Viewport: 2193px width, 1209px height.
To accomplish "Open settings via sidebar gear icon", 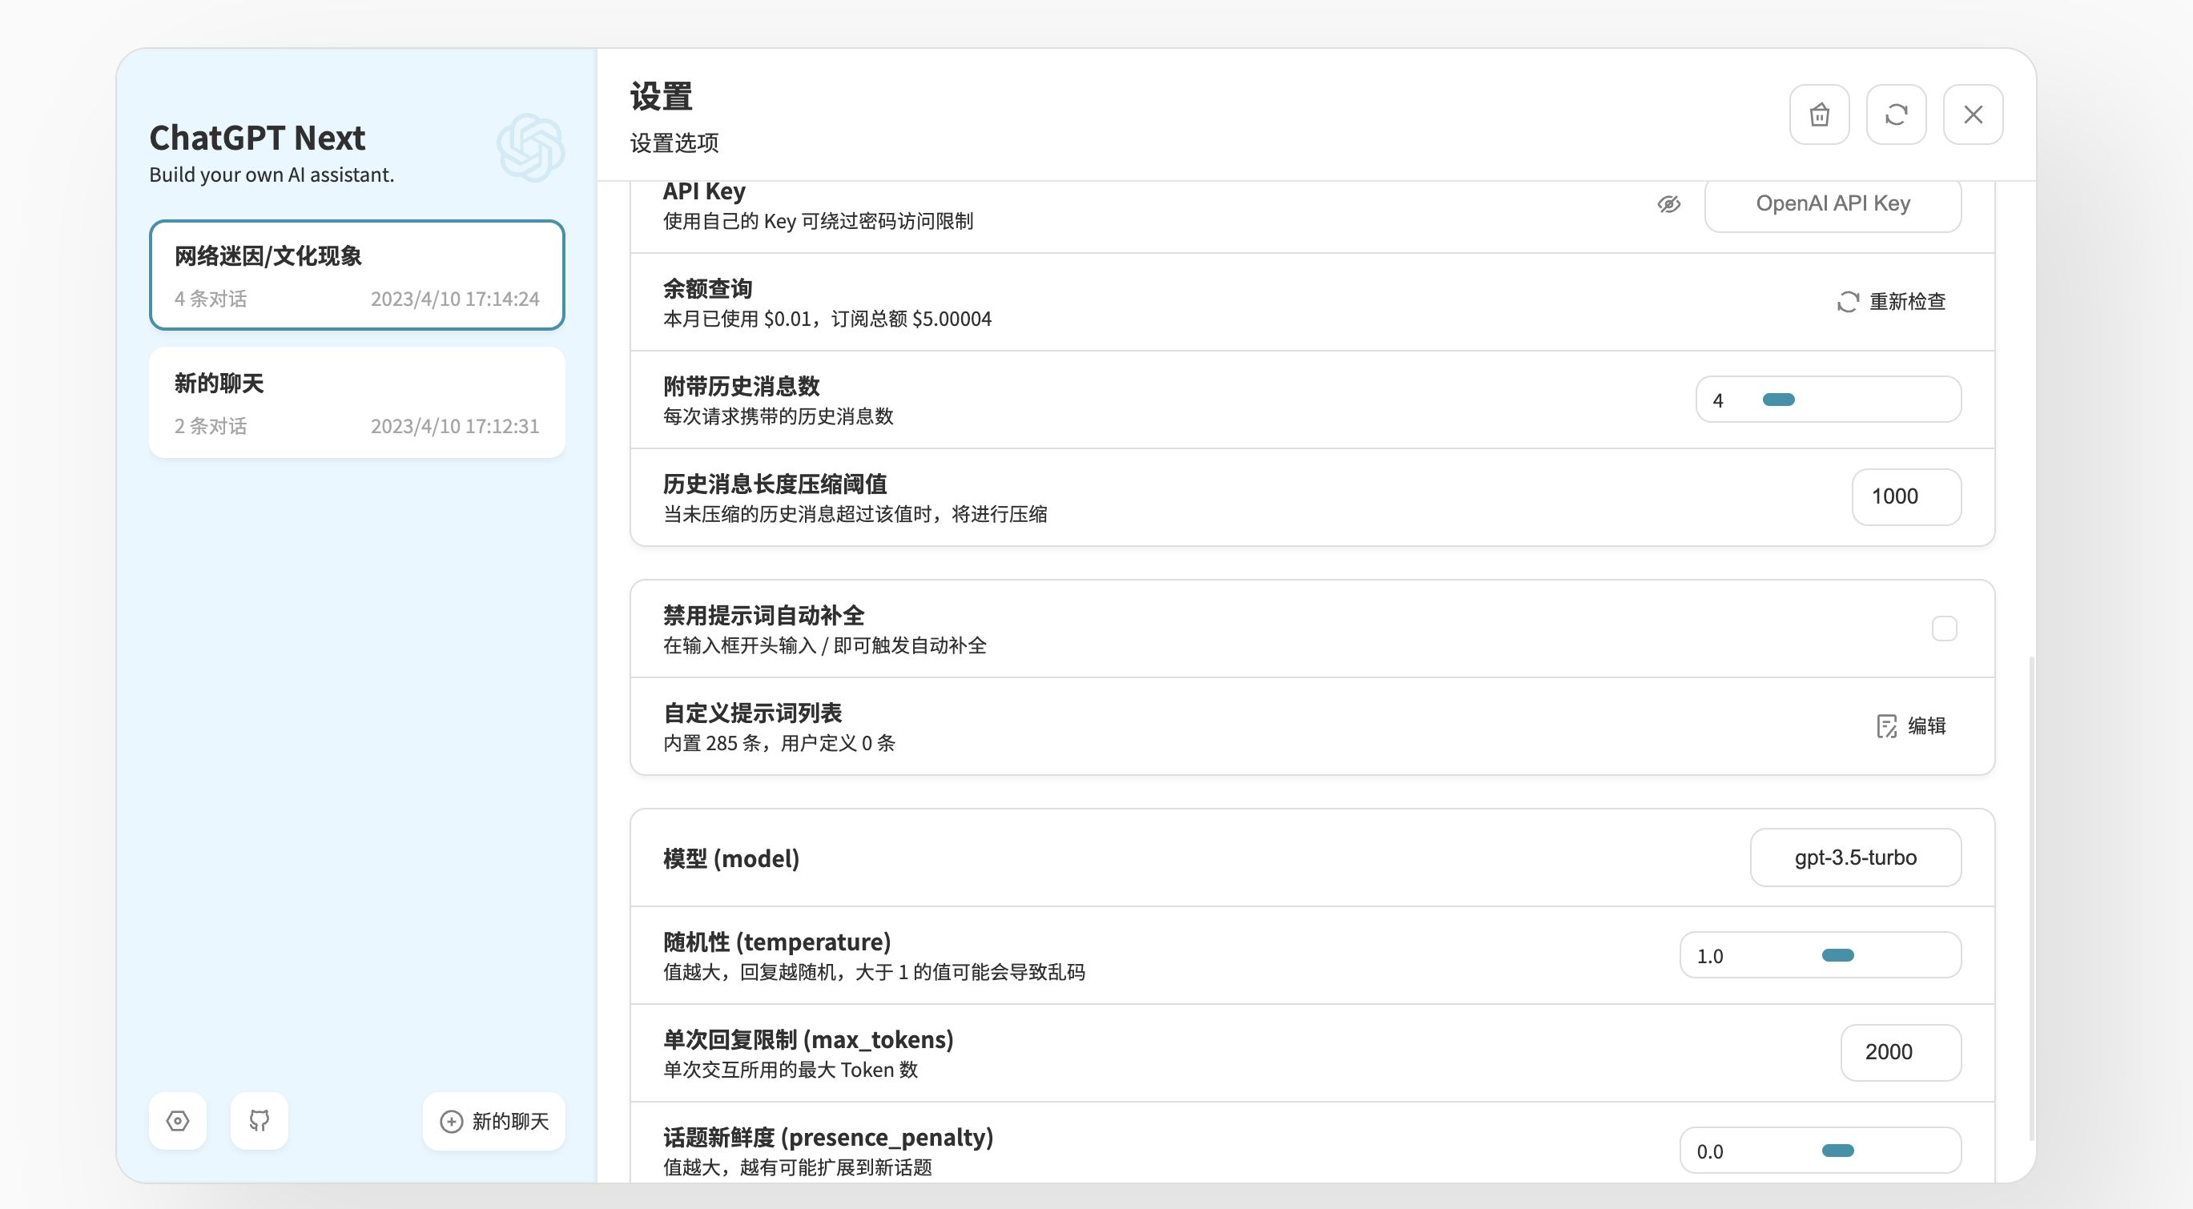I will pyautogui.click(x=177, y=1120).
